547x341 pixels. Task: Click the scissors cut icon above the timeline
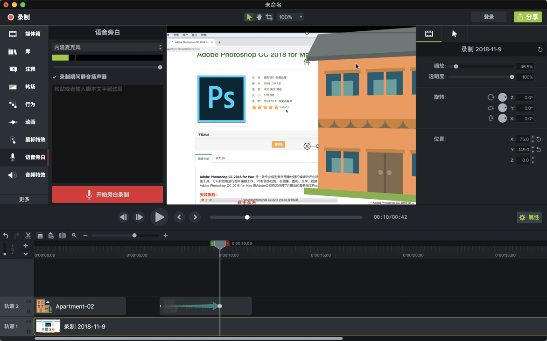point(29,236)
